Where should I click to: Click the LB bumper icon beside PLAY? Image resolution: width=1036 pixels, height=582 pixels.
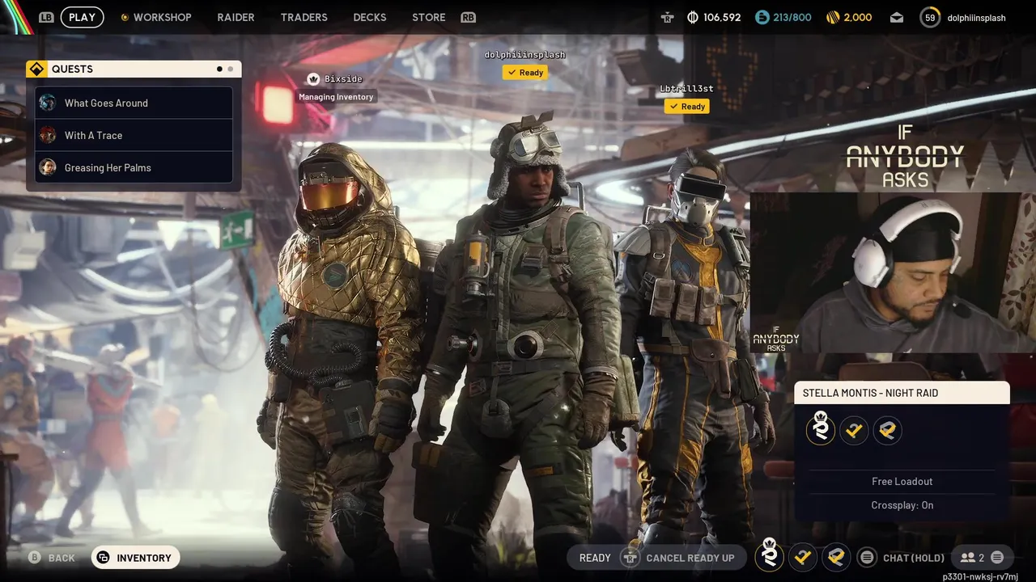[46, 17]
